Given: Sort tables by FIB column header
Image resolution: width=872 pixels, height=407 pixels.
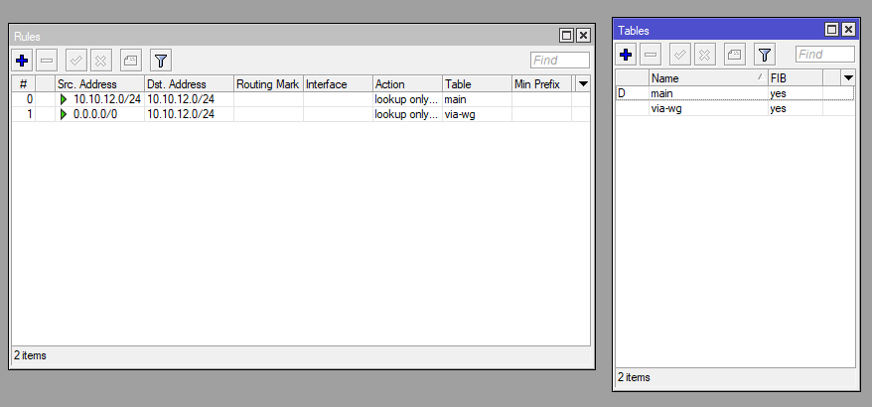Looking at the screenshot, I should point(796,77).
